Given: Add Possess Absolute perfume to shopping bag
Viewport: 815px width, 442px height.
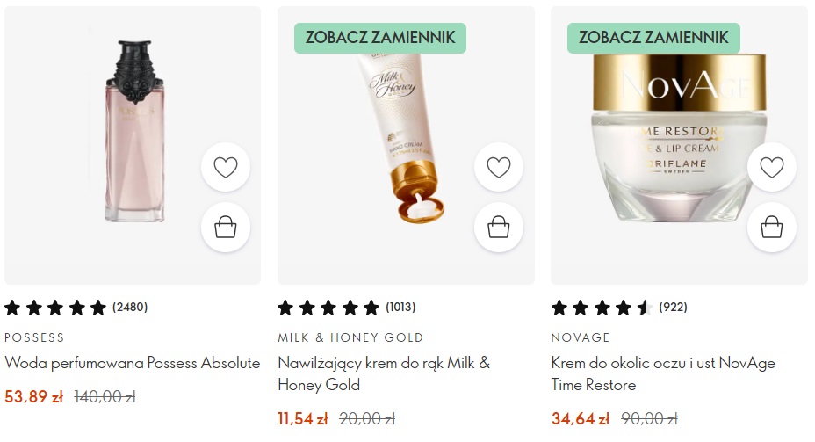Looking at the screenshot, I should (226, 228).
